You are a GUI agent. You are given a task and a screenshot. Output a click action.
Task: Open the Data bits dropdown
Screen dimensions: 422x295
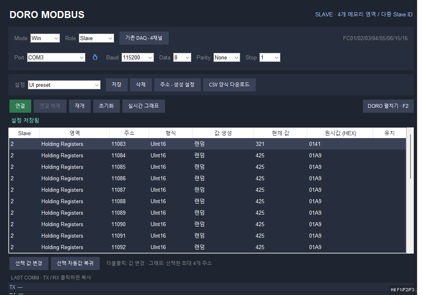point(182,57)
